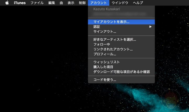
Task: Choose ダウンロード可能な項目があるか確認
Action: [x=121, y=72]
